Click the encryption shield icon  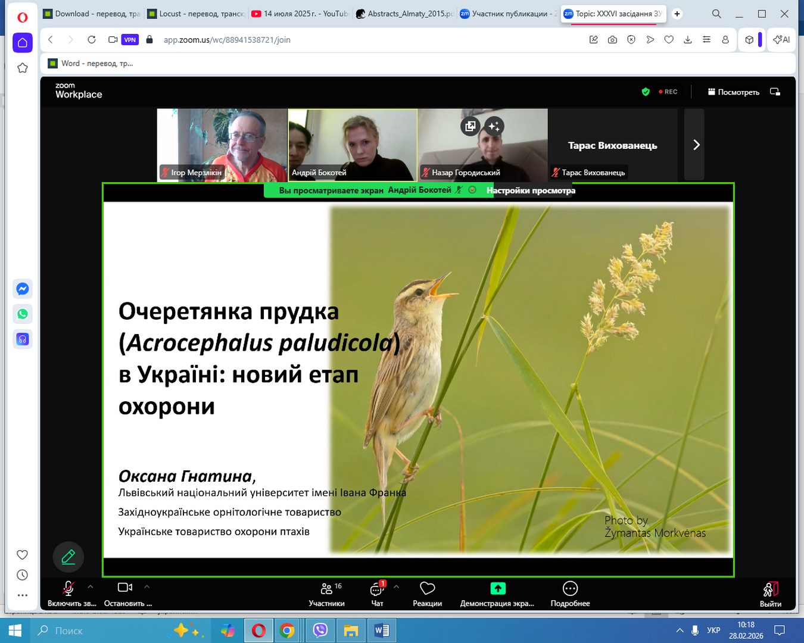tap(646, 92)
